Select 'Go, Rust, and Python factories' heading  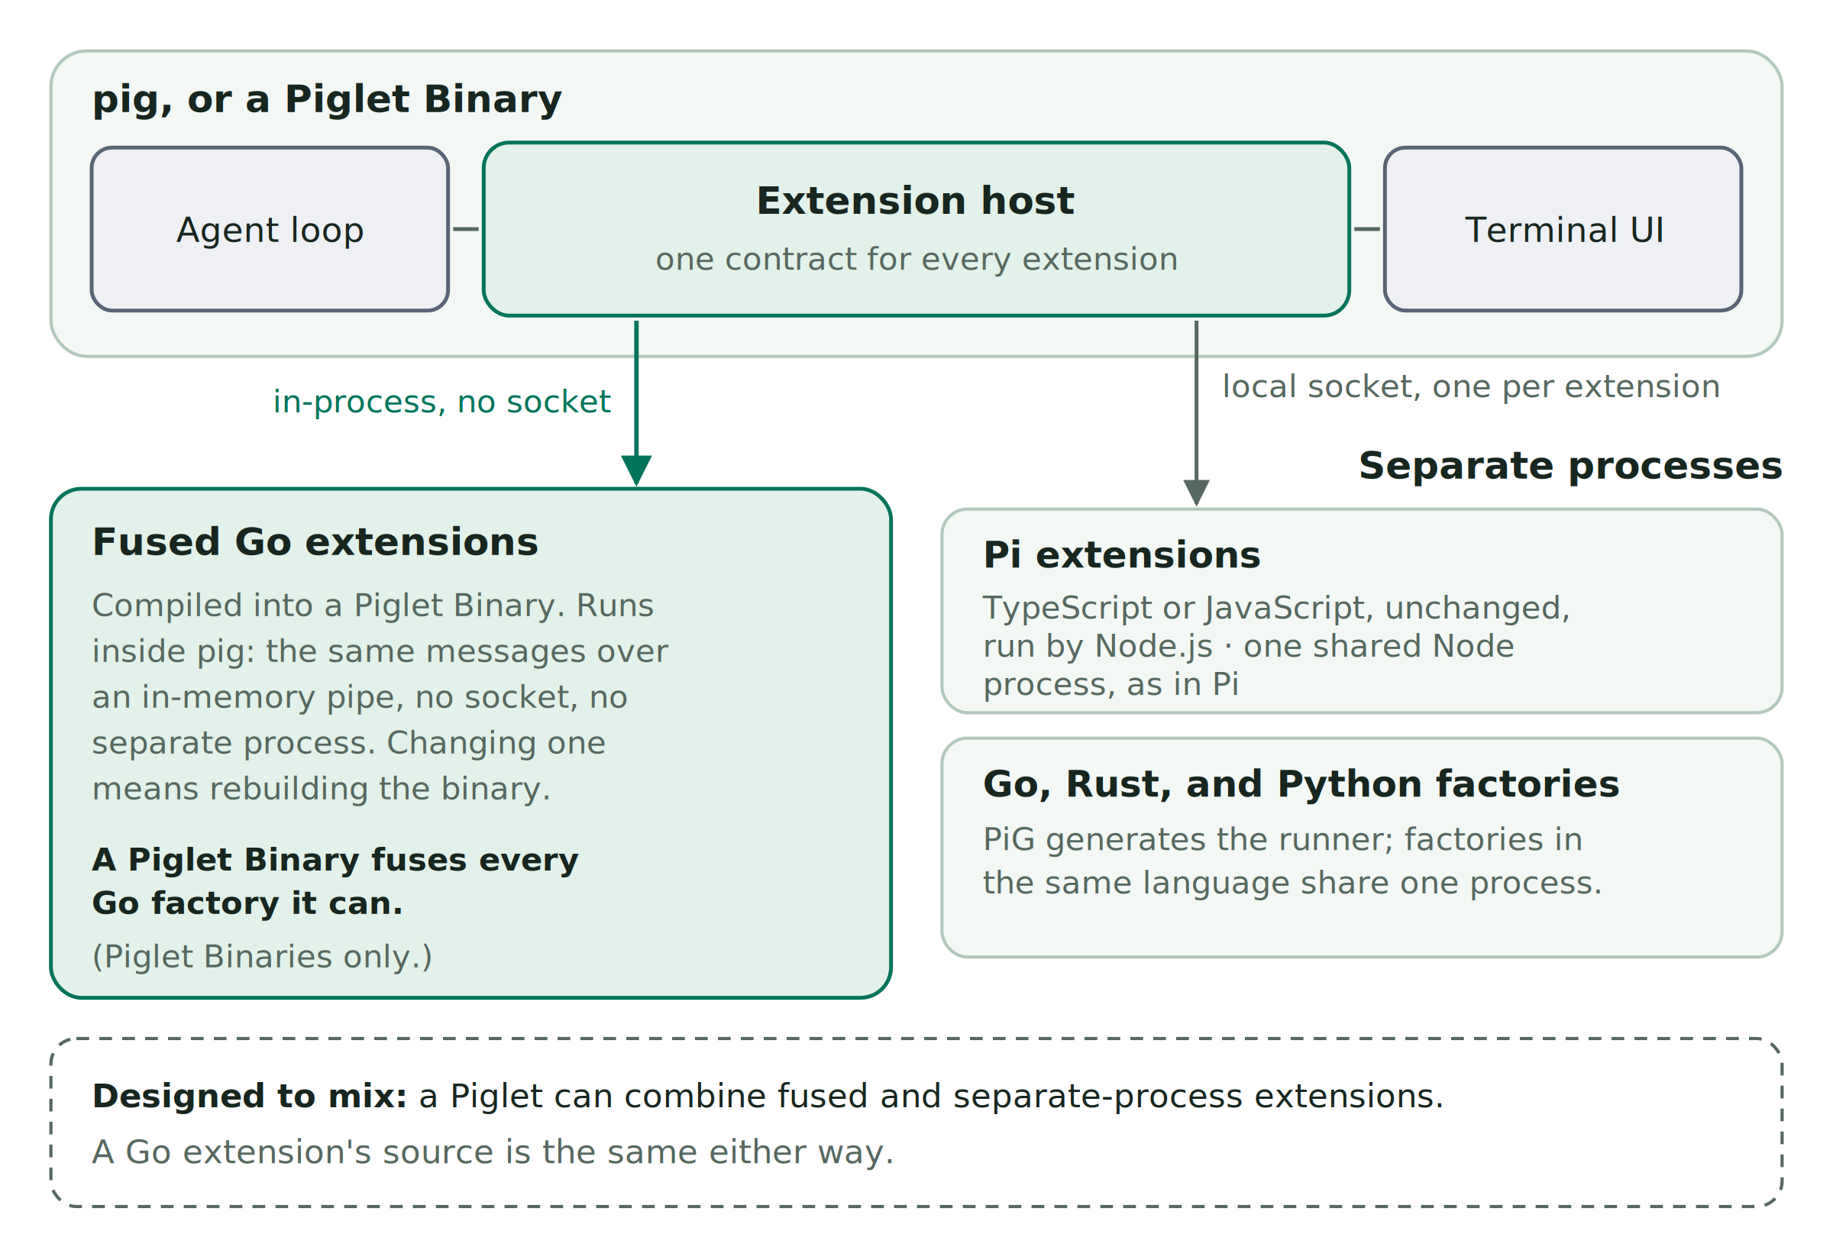point(1301,785)
